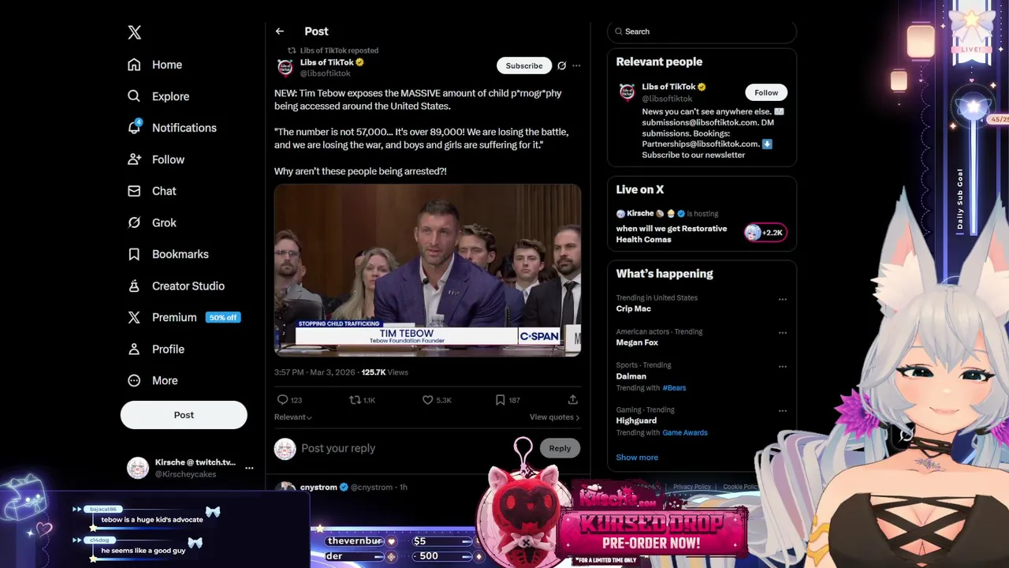Click Show more under trends
The image size is (1009, 568).
pos(637,458)
